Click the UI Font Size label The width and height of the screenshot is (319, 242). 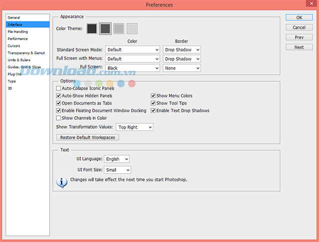click(90, 170)
